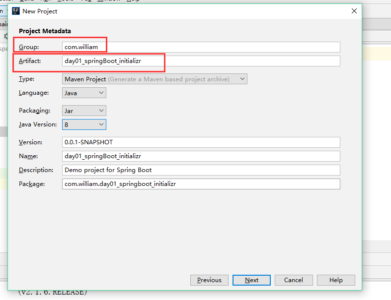Open the Java Version dropdown showing 8
The height and width of the screenshot is (300, 391).
84,124
